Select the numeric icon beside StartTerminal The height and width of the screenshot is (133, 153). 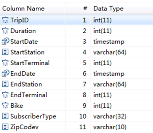5,63
